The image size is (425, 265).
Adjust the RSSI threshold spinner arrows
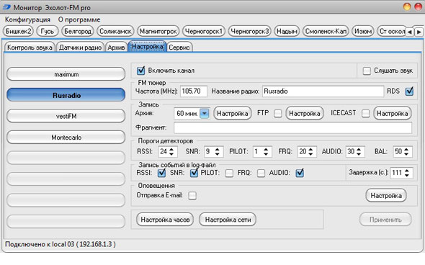point(171,151)
